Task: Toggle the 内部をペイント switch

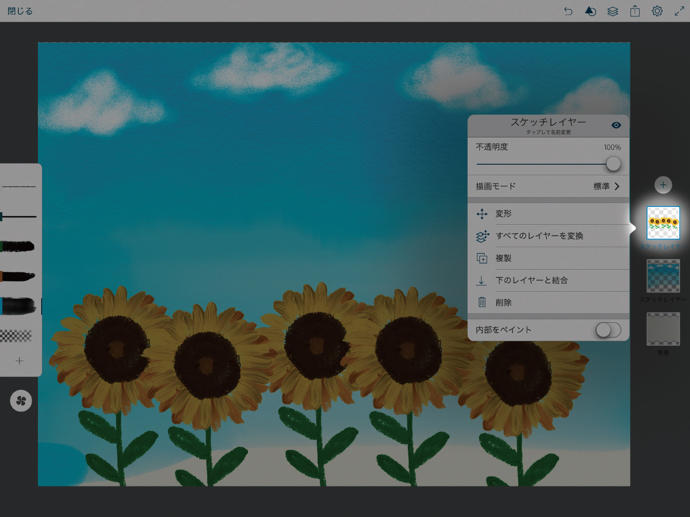Action: 608,330
